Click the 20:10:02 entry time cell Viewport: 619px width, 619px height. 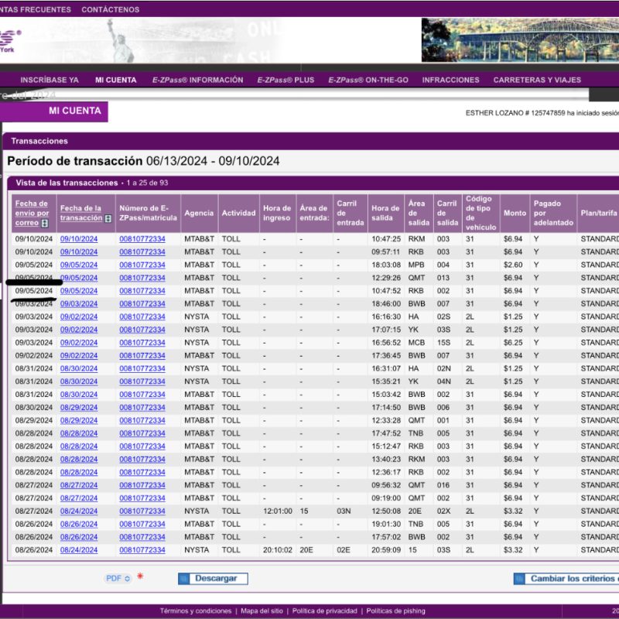pyautogui.click(x=278, y=550)
